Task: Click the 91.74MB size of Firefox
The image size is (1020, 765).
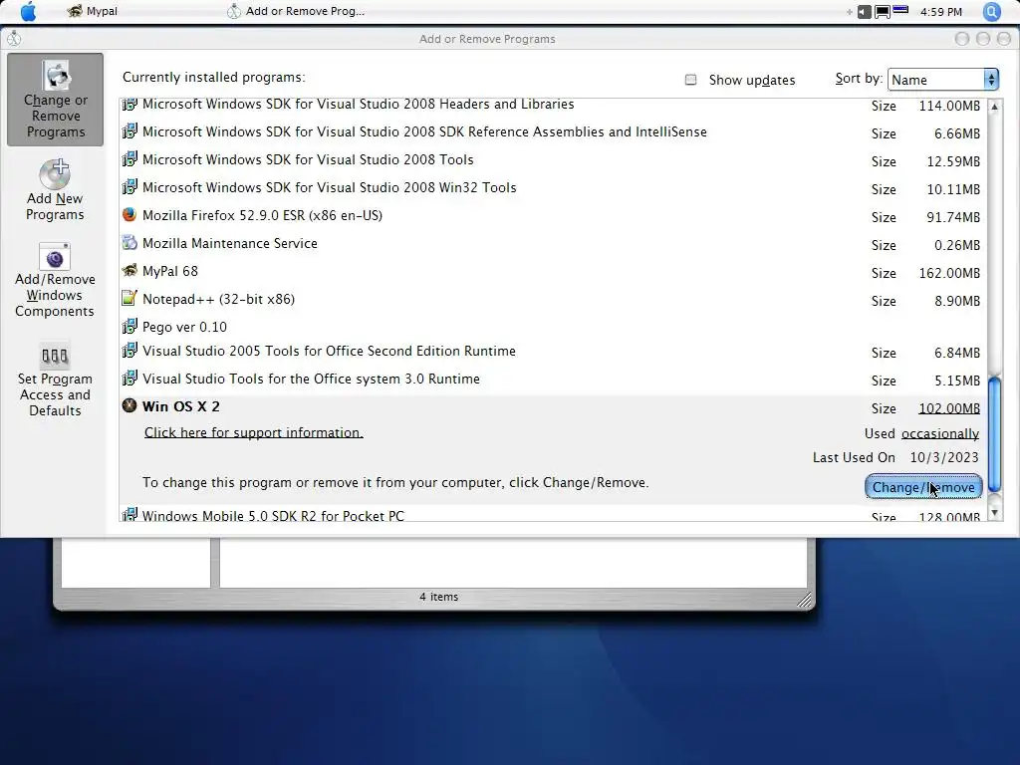Action: click(x=953, y=217)
